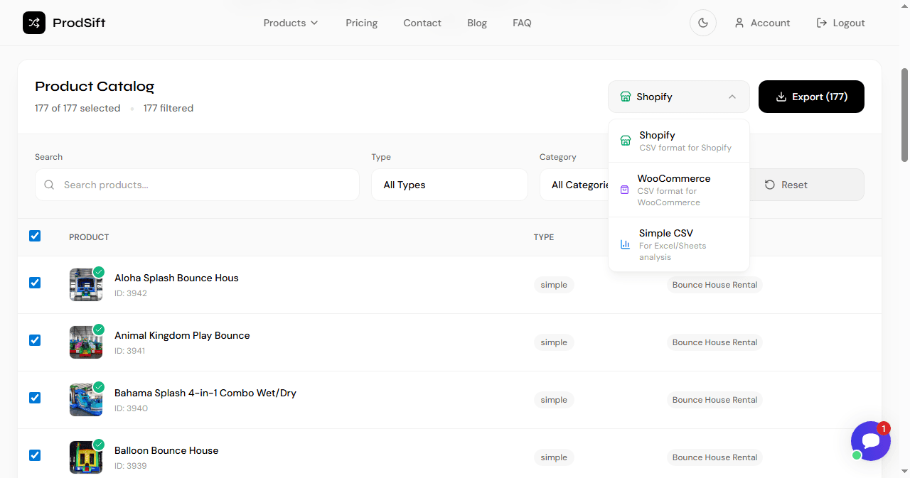Click the Bahama Splash 4-in-1 Combo Wet/Dry title
The height and width of the screenshot is (478, 910).
[x=205, y=393]
